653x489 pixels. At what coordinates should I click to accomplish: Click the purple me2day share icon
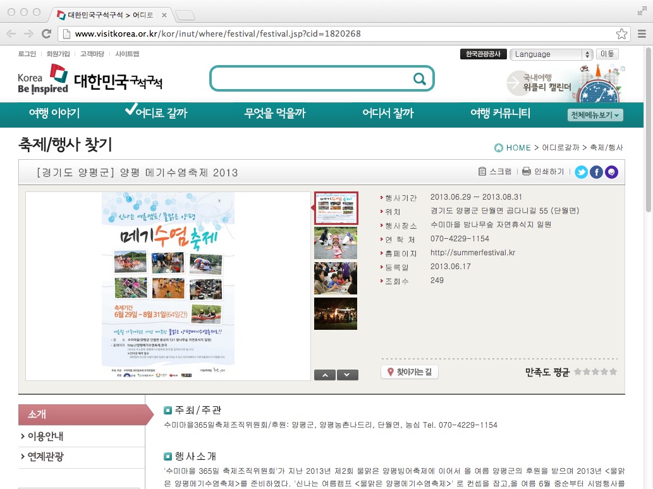click(611, 172)
